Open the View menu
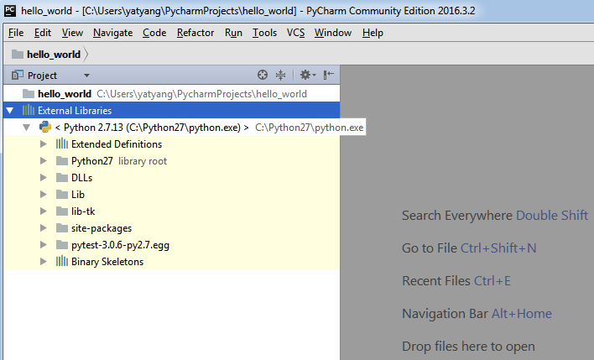The height and width of the screenshot is (360, 594). coord(72,33)
